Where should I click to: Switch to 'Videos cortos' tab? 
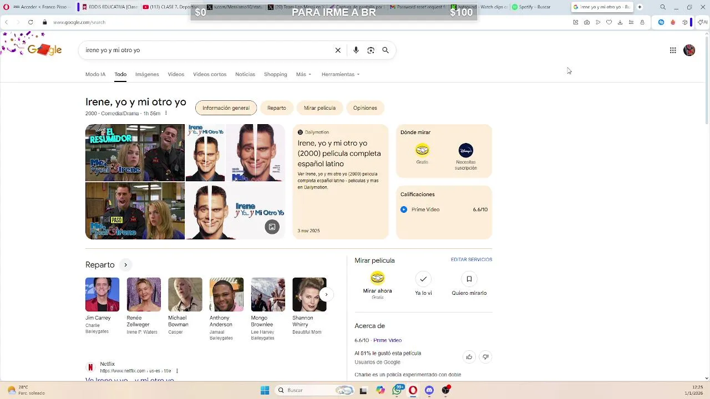pyautogui.click(x=210, y=74)
